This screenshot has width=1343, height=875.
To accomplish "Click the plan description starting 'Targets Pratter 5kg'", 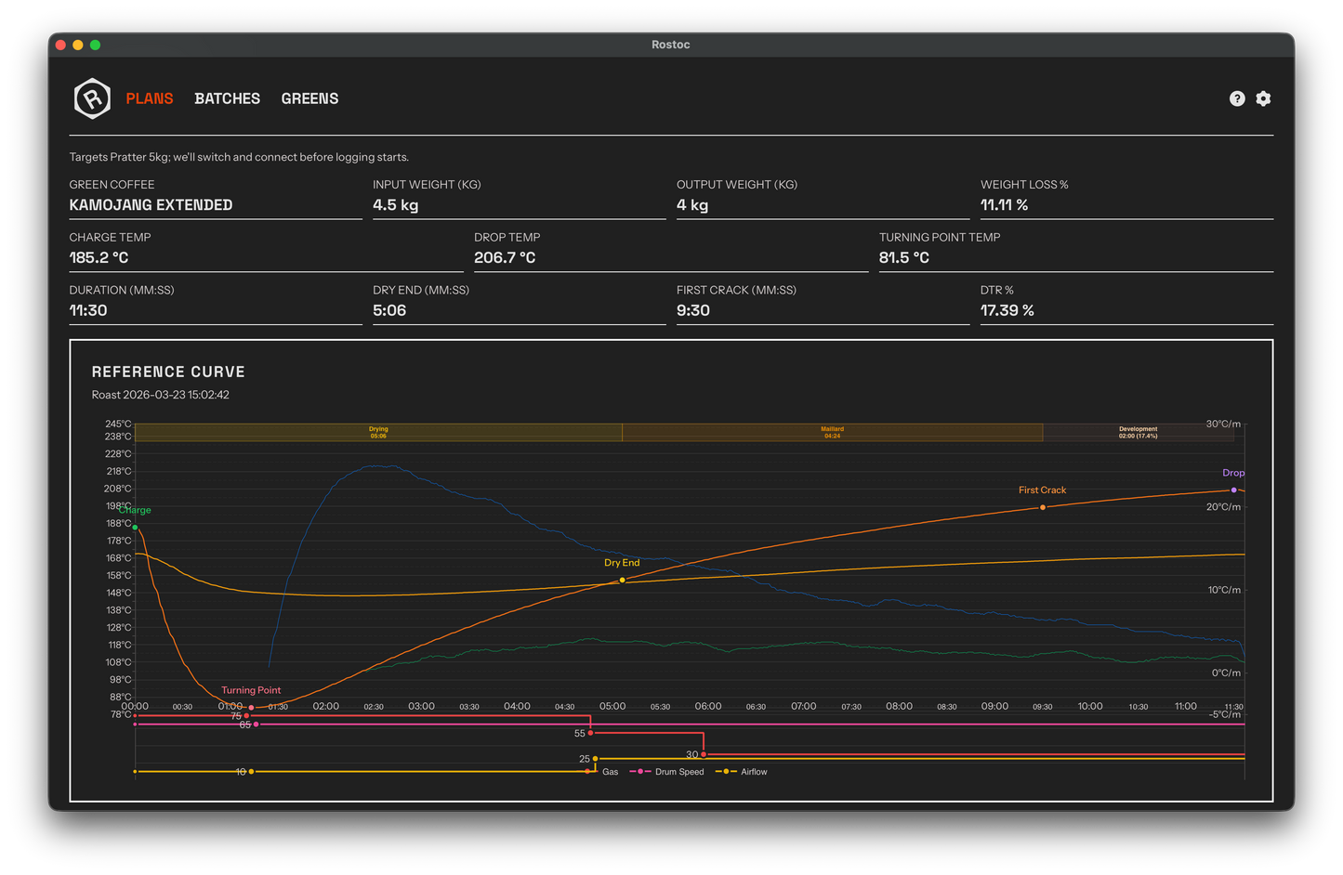I will [239, 157].
